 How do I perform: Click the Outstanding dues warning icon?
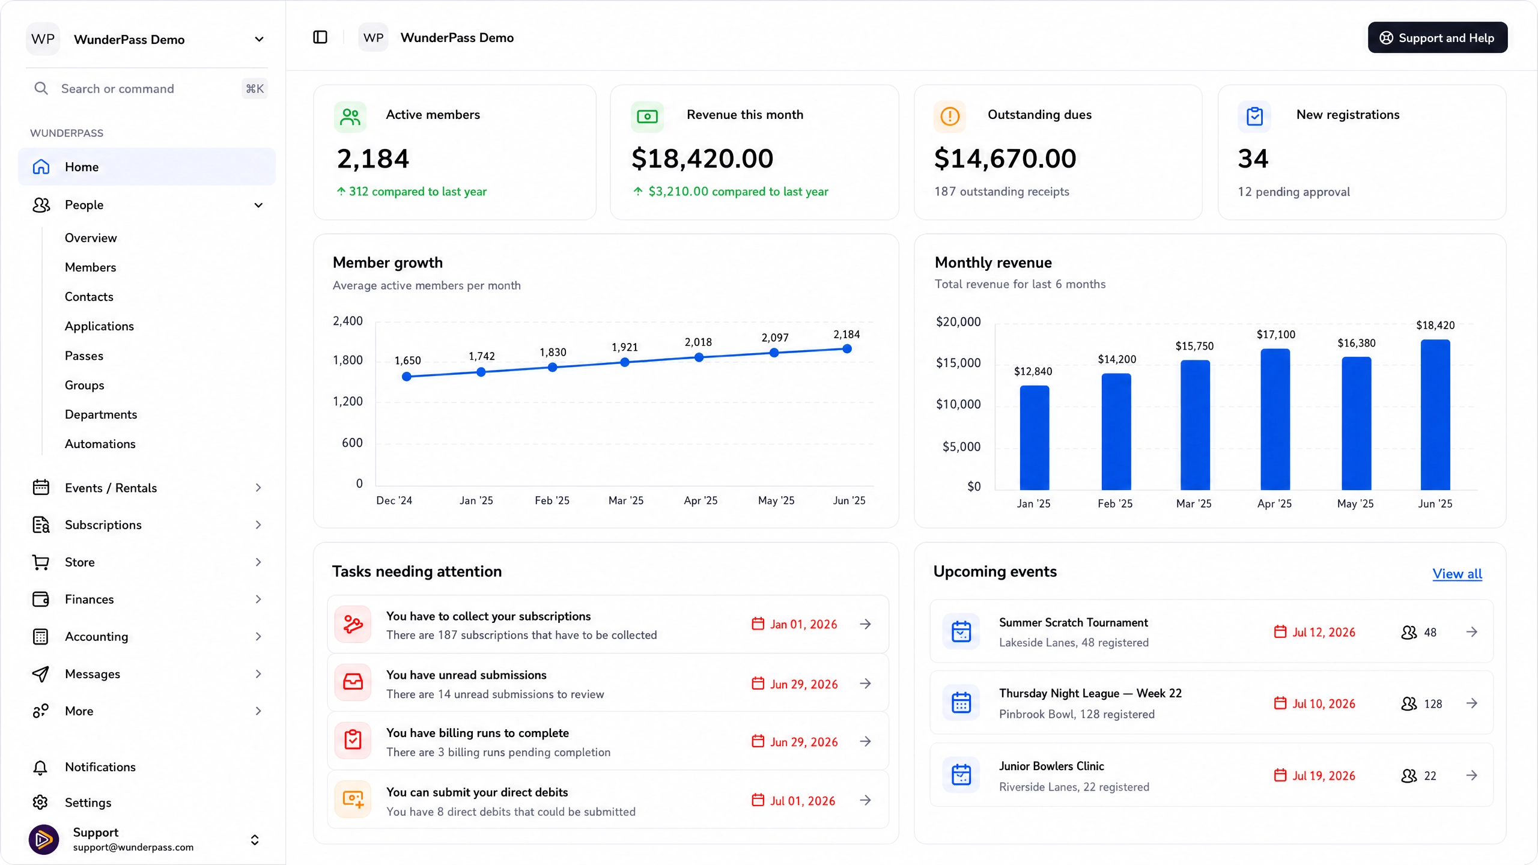click(950, 116)
